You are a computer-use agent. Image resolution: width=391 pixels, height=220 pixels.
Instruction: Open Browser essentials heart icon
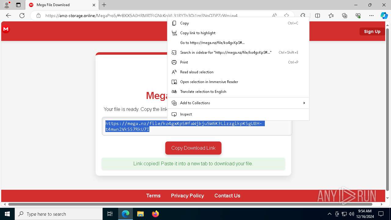pyautogui.click(x=358, y=16)
